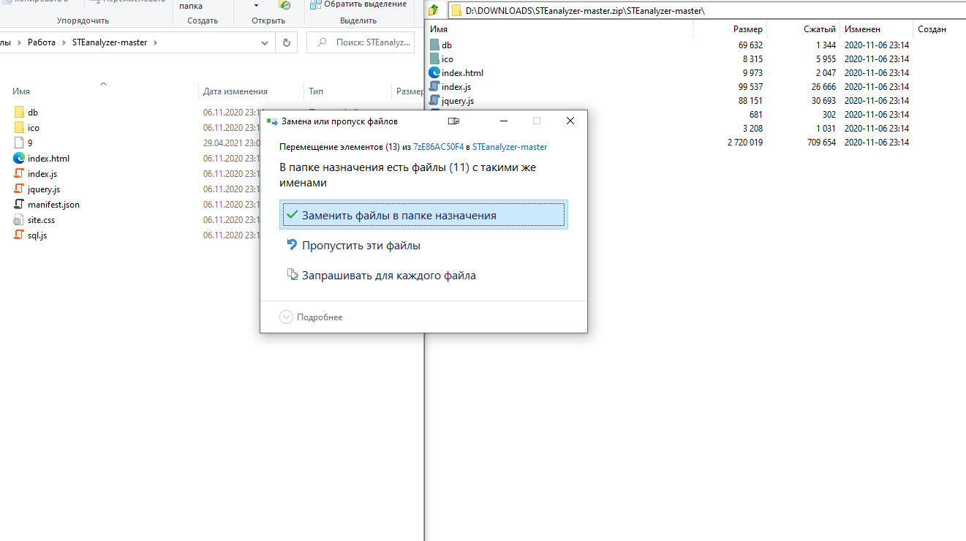This screenshot has width=966, height=541.
Task: Click Обратить выделение in Explorer ribbon
Action: (x=358, y=4)
